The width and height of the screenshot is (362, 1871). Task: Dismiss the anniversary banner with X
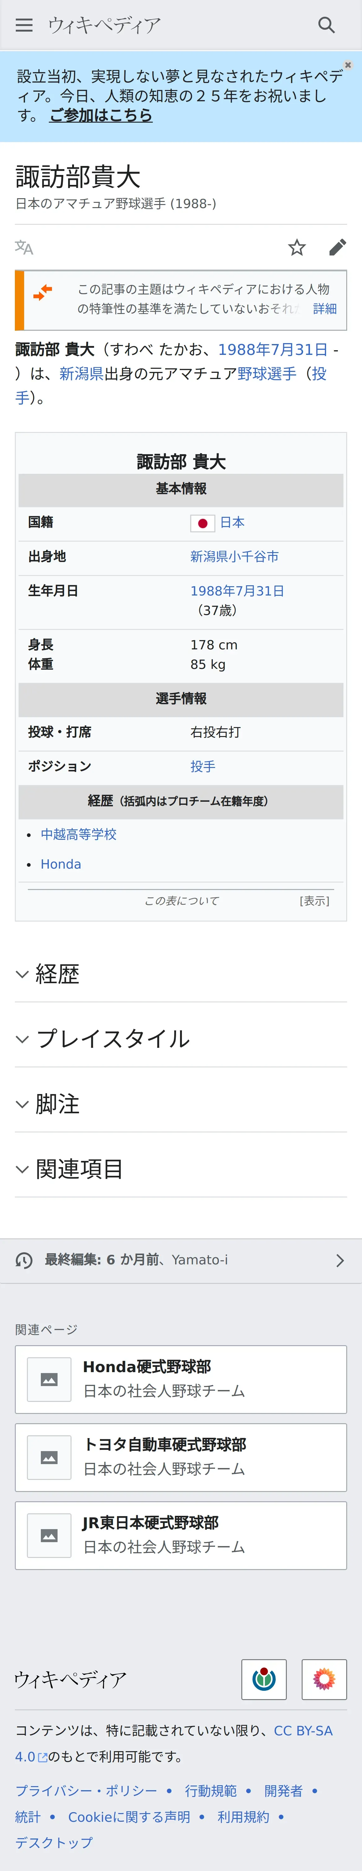pos(348,65)
